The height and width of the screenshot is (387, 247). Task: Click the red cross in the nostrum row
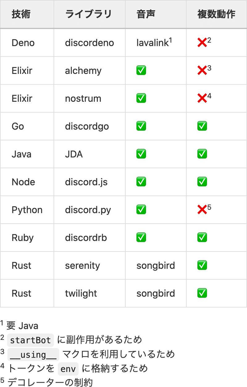pyautogui.click(x=202, y=98)
